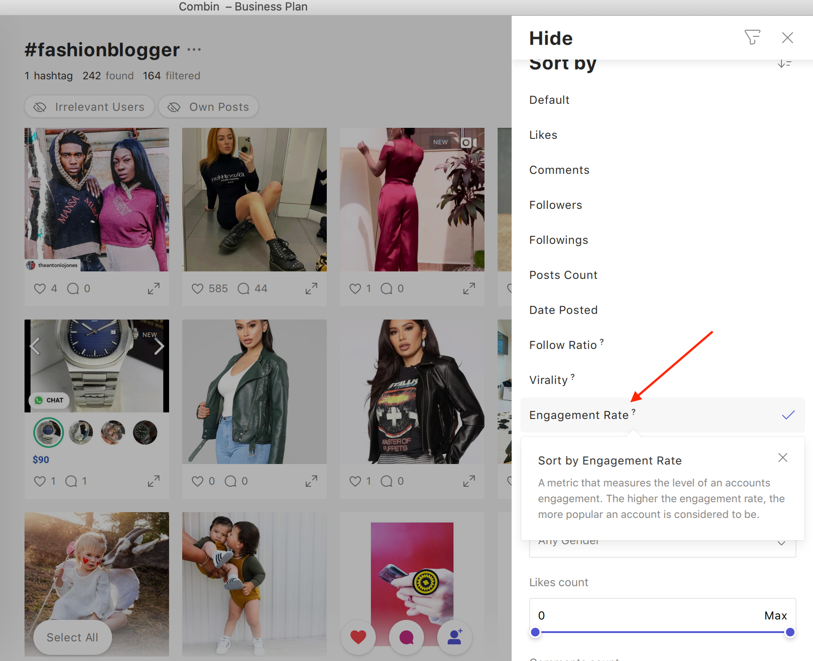
Task: Click comment icon on green jacket post
Action: [x=230, y=481]
